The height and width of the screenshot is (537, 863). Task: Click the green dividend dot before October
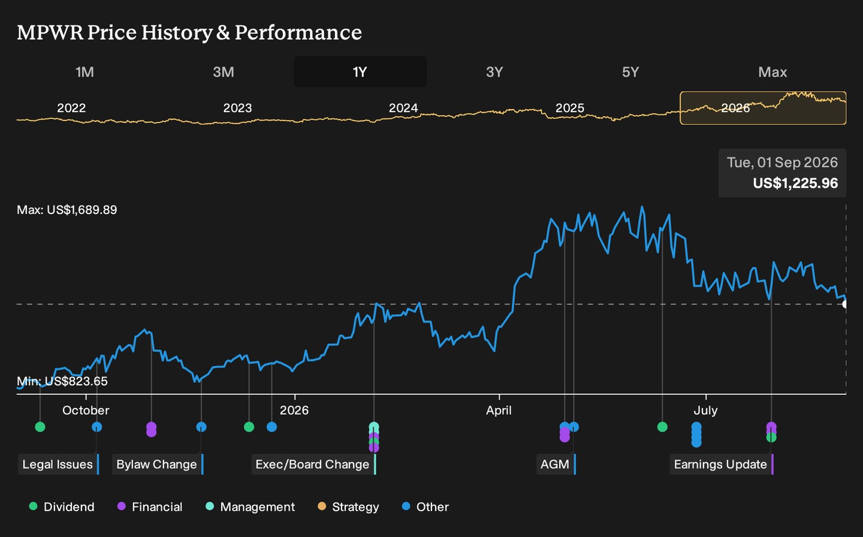tap(40, 427)
